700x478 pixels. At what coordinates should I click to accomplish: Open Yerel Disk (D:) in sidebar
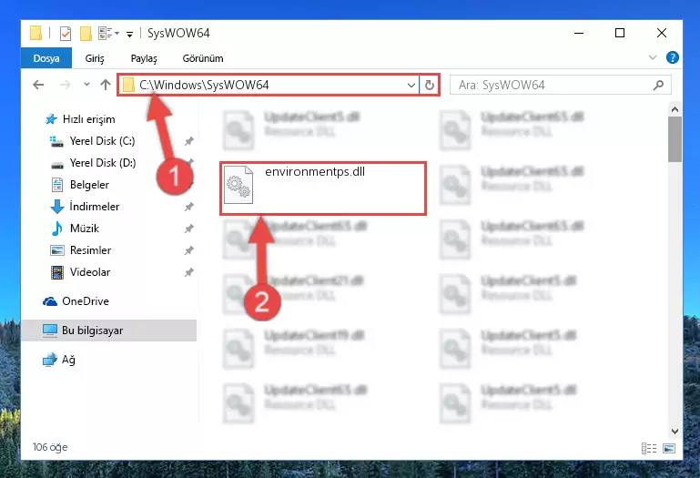[x=103, y=163]
